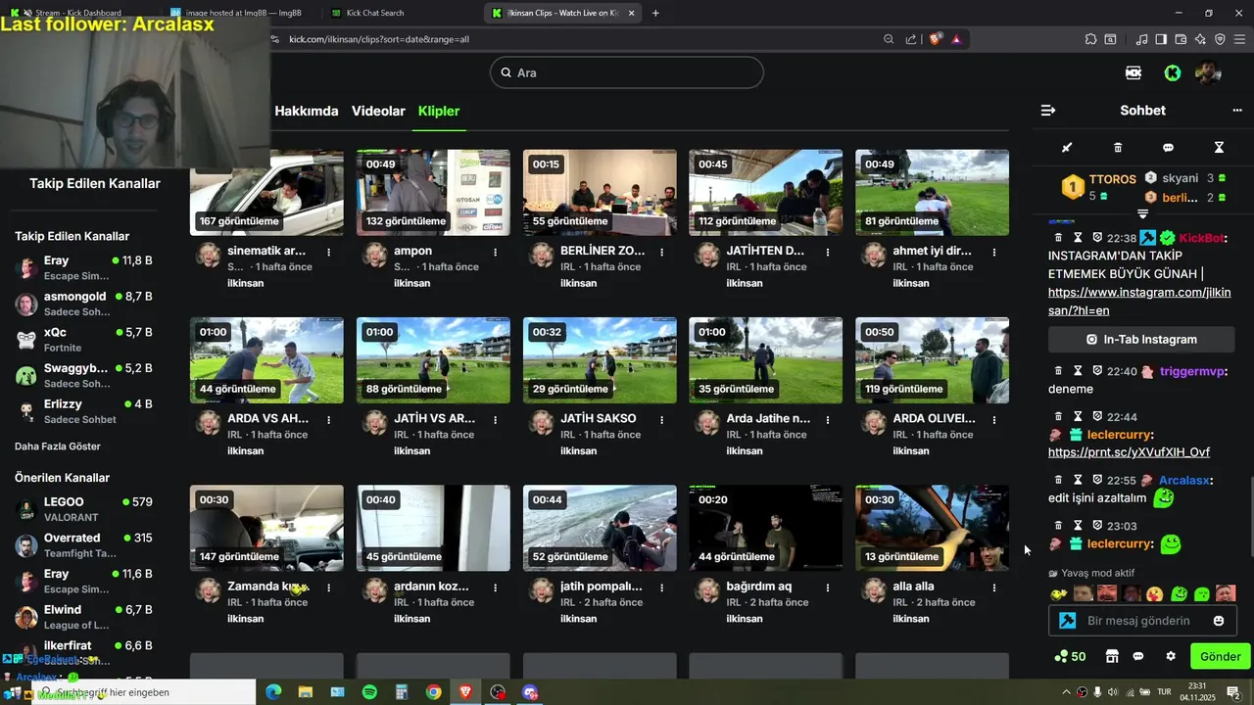Play the Zamanda clip thumbnail with 147 views

[266, 529]
